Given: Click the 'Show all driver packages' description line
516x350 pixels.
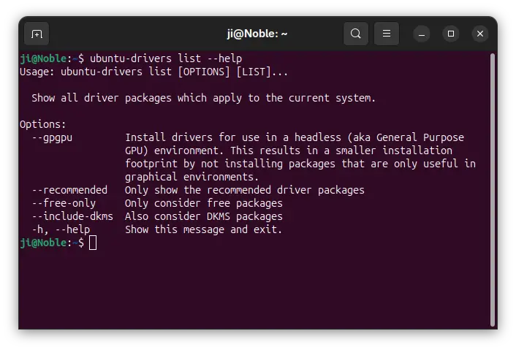Looking at the screenshot, I should [x=203, y=98].
